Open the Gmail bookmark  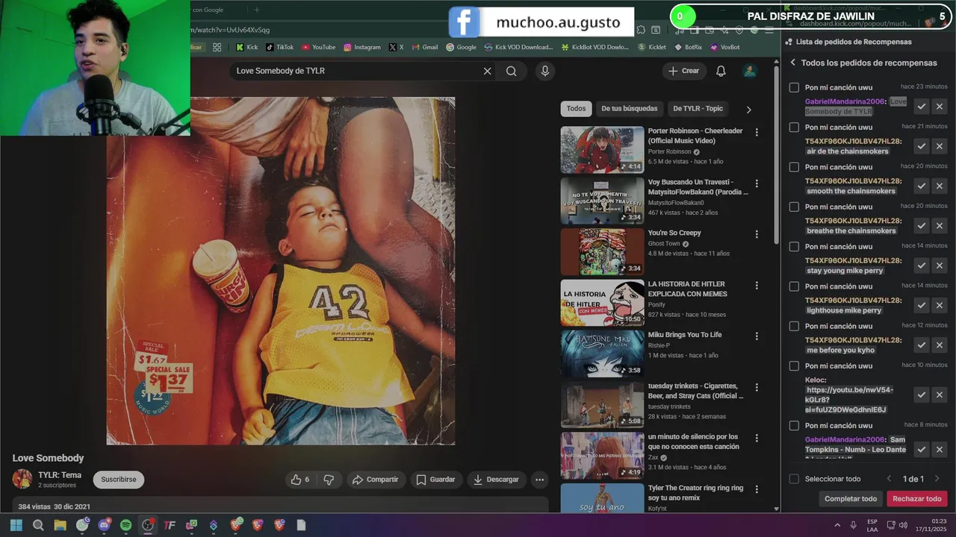424,47
